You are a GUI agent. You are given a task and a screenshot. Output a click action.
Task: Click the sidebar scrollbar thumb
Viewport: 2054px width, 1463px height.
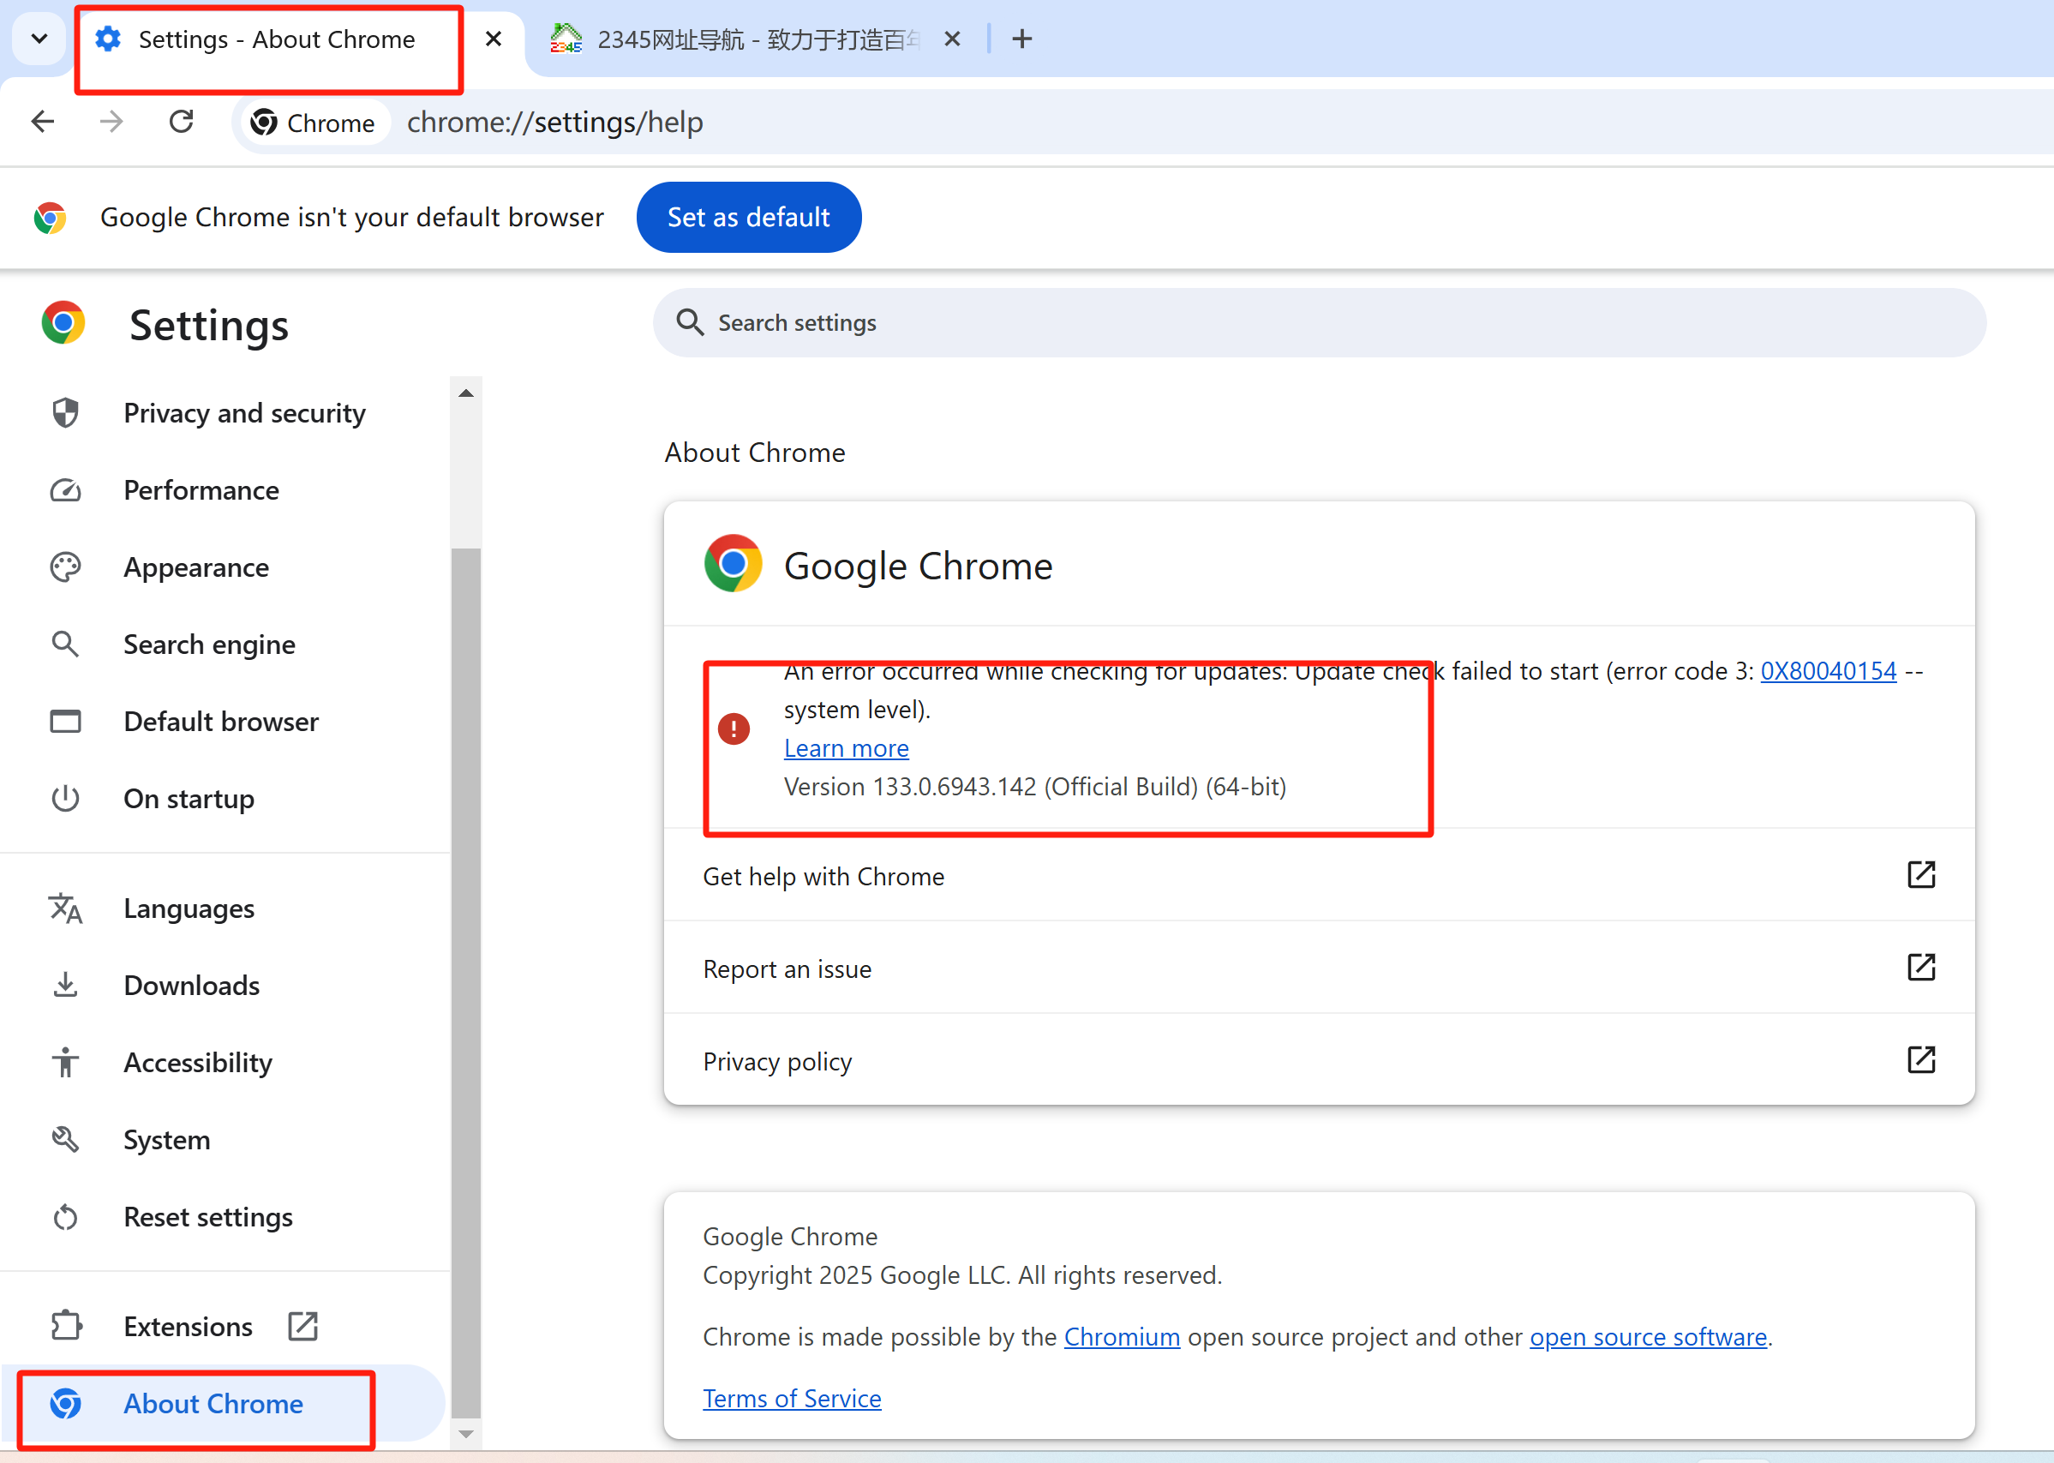pos(465,982)
